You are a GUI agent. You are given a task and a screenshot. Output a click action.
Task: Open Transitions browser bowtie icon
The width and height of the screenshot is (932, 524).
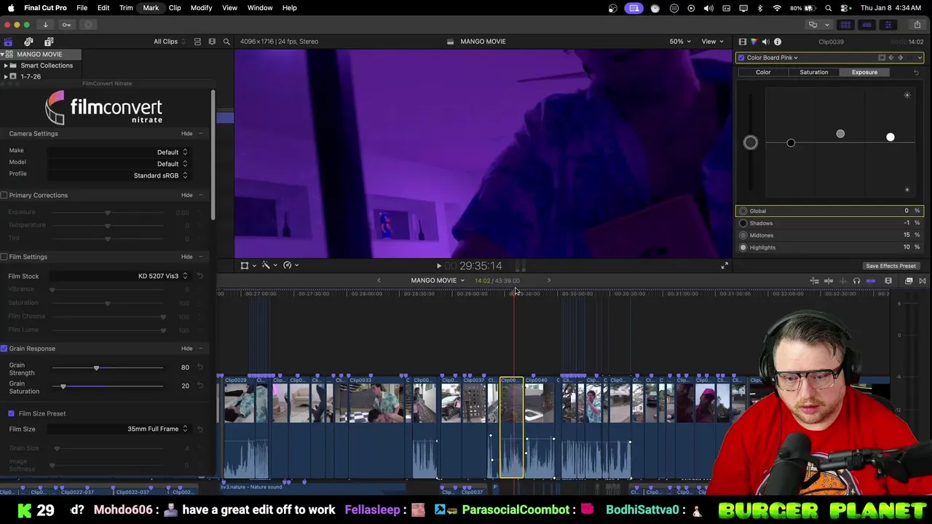pyautogui.click(x=923, y=281)
